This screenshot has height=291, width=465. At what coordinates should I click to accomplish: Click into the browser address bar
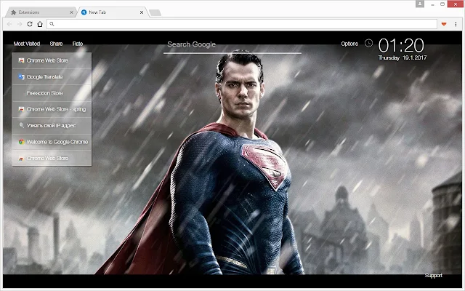pos(242,24)
